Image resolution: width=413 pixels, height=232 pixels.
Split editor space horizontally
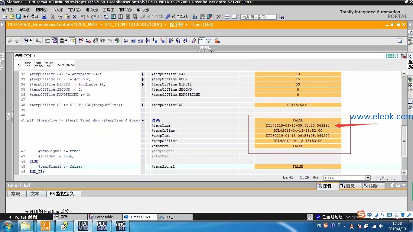[x=227, y=17]
